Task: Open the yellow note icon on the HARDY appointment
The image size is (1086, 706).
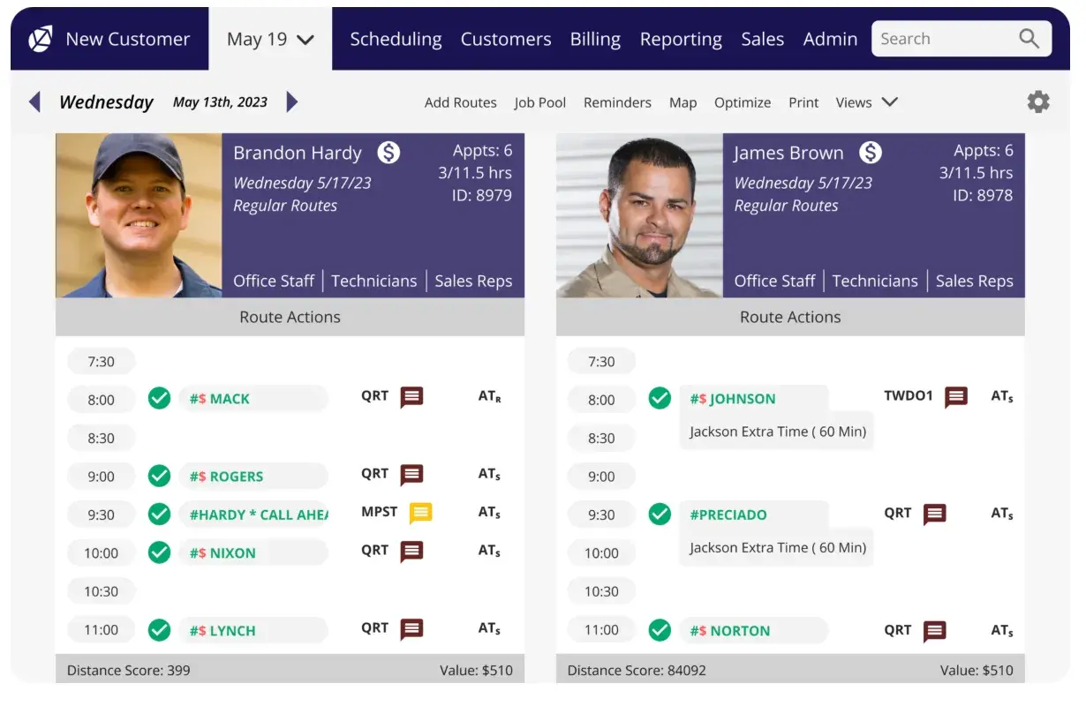Action: pos(421,513)
